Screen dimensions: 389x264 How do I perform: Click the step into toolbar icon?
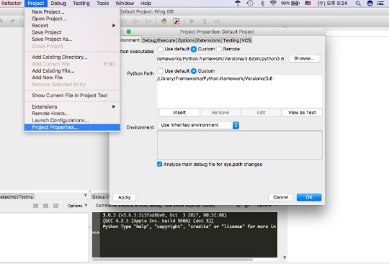tap(205, 22)
